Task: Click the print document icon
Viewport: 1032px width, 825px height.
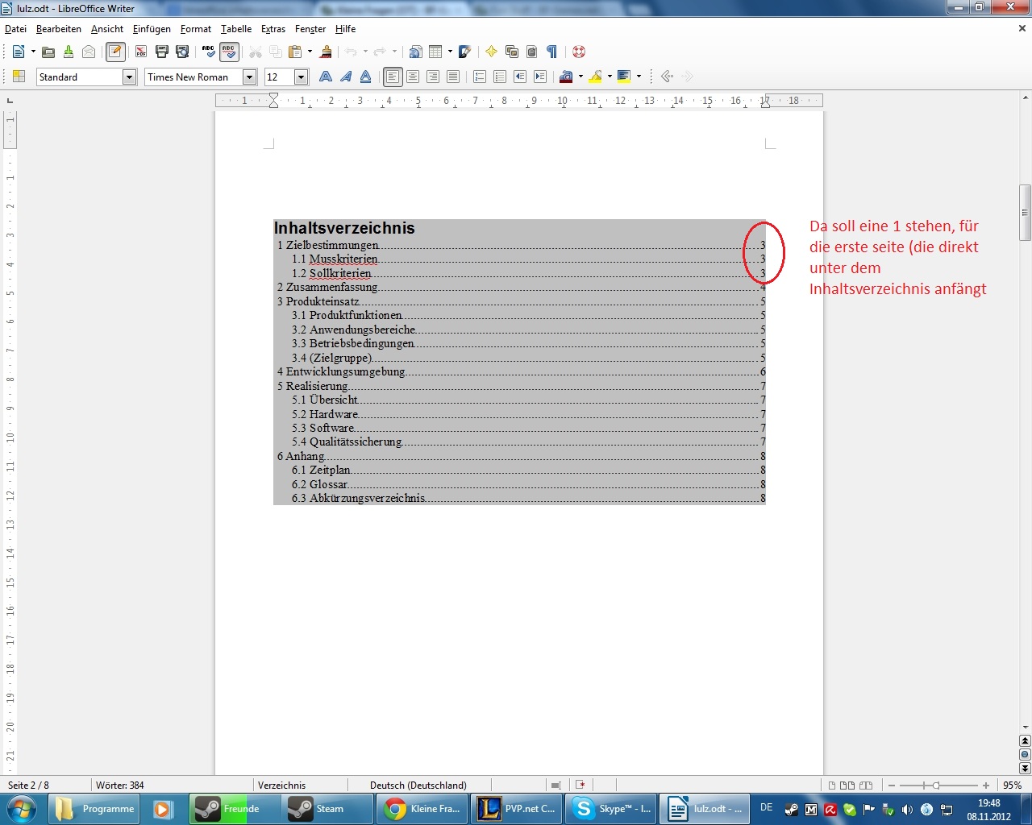Action: tap(162, 52)
